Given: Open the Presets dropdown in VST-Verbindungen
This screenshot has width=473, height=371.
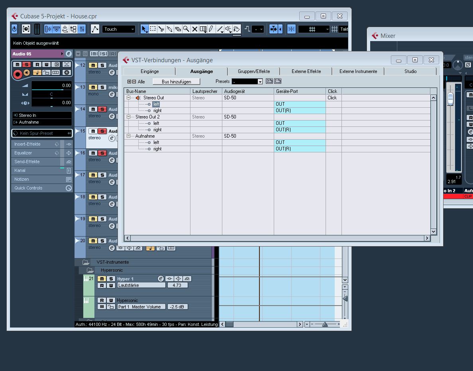Looking at the screenshot, I should 260,81.
